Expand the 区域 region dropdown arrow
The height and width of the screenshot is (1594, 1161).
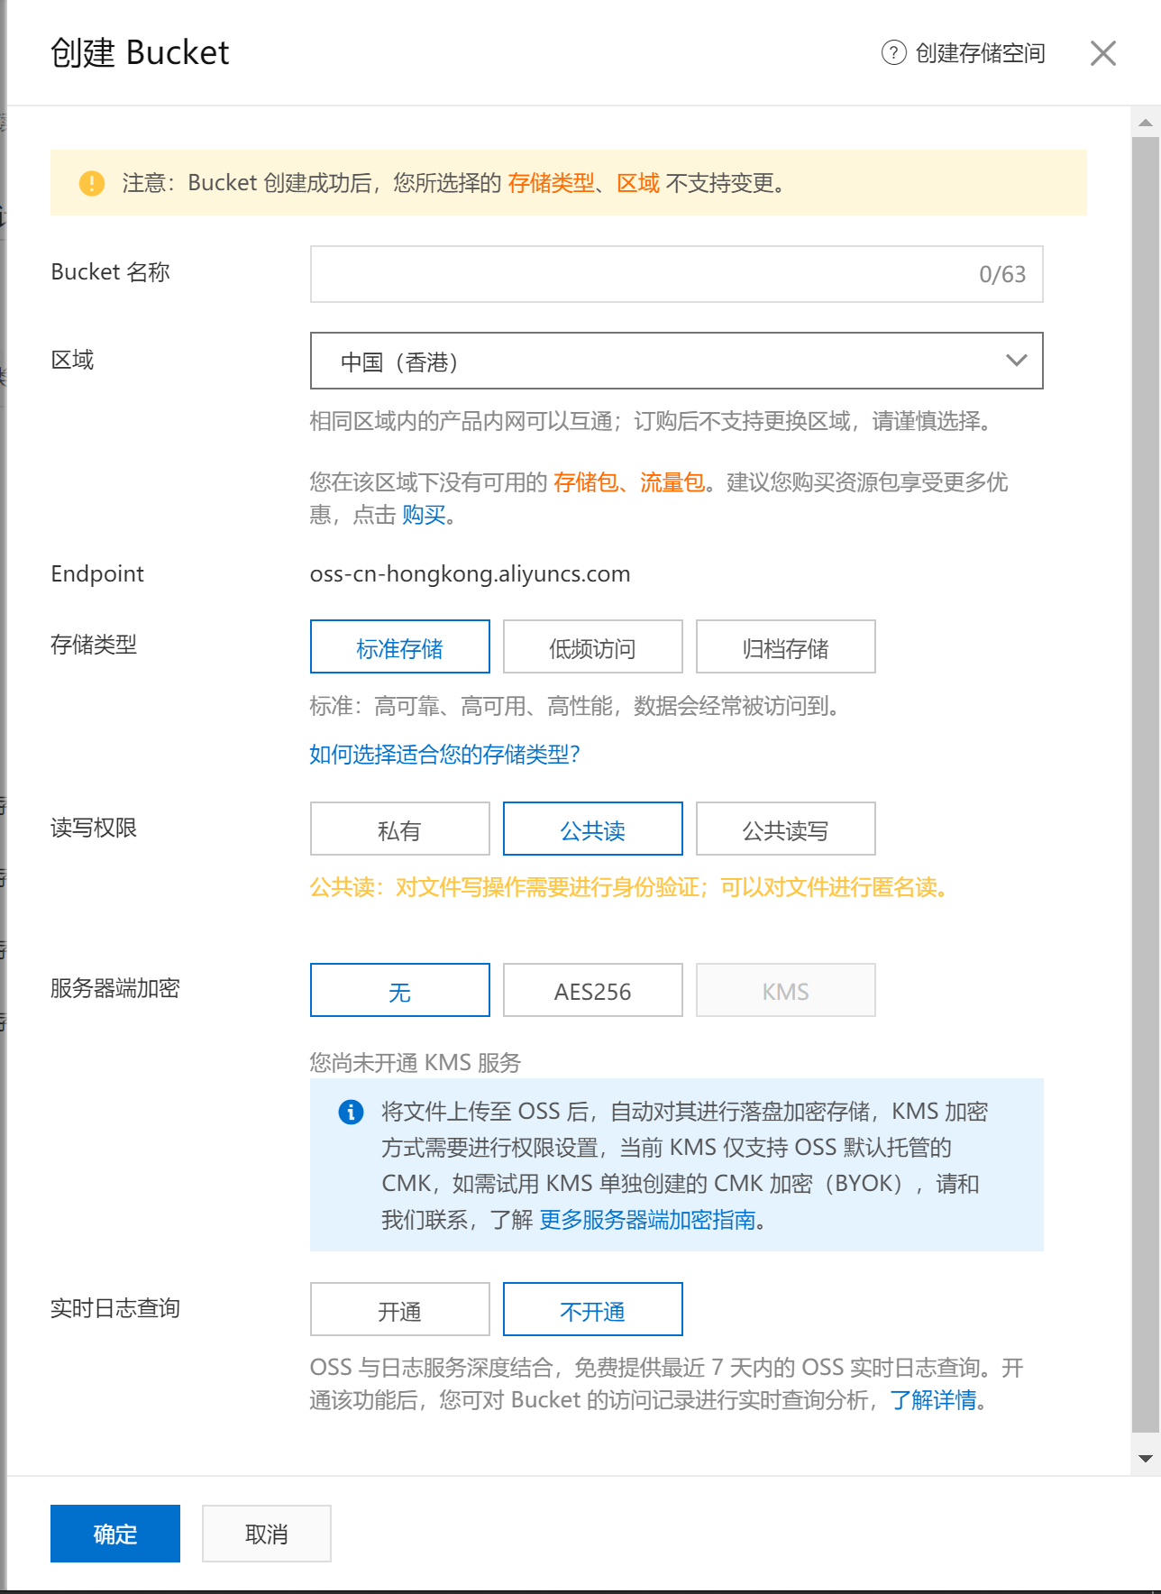coord(1016,361)
